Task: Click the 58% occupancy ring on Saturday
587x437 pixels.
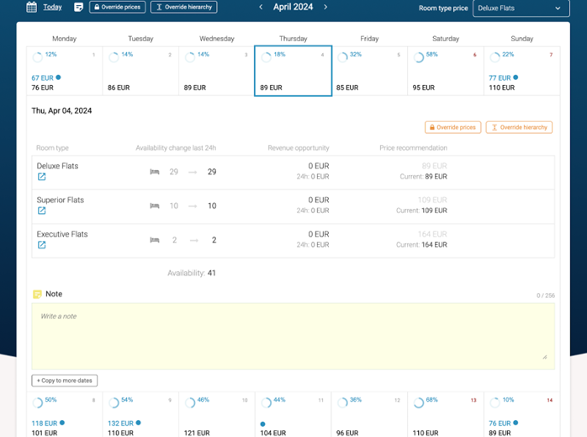Action: pyautogui.click(x=419, y=57)
